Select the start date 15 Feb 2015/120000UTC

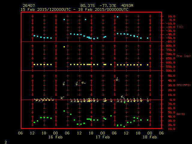point(46,9)
